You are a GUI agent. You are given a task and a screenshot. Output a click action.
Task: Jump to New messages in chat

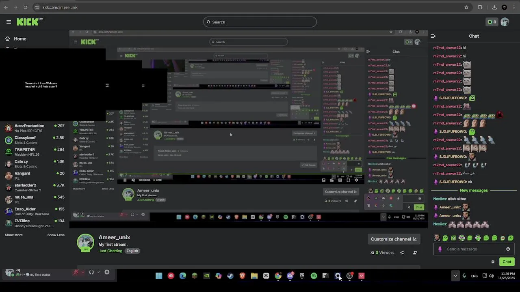point(474,191)
